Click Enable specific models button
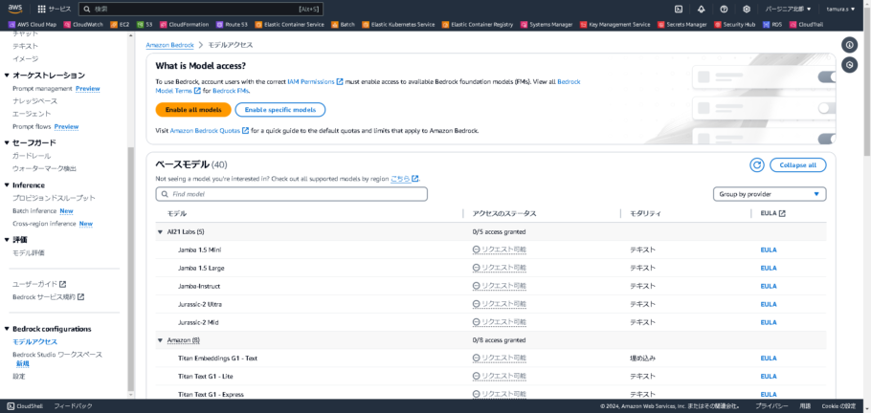 [280, 110]
